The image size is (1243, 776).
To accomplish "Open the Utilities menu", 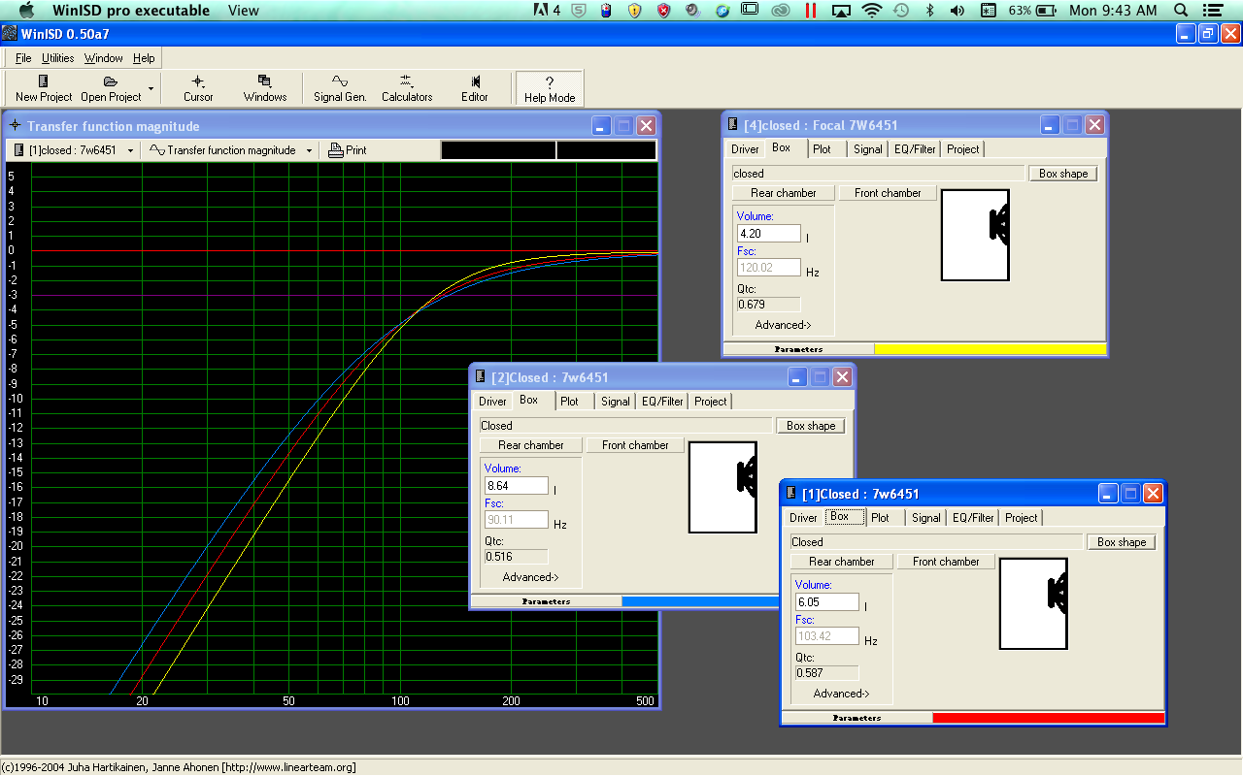I will [x=58, y=58].
